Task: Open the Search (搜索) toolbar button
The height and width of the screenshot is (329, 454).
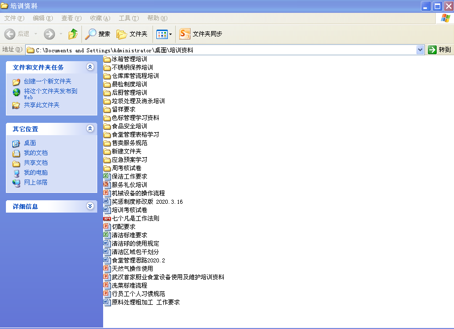Action: click(98, 34)
